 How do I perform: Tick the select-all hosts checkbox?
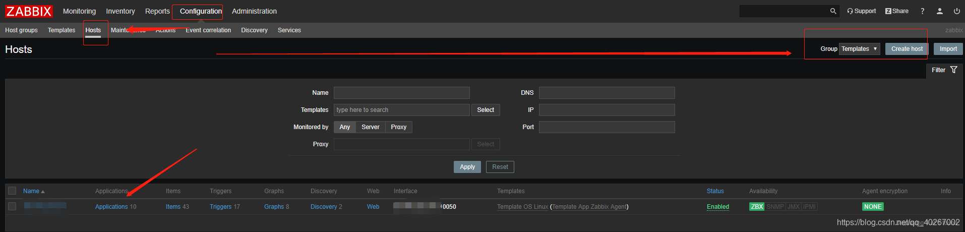click(12, 191)
